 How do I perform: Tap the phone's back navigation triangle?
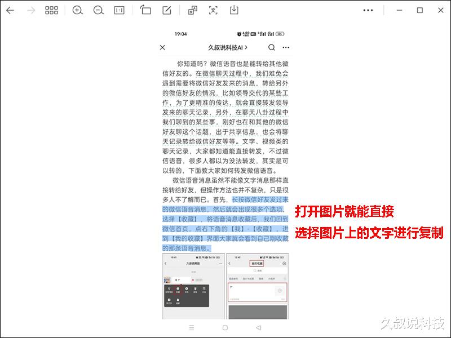pyautogui.click(x=259, y=328)
